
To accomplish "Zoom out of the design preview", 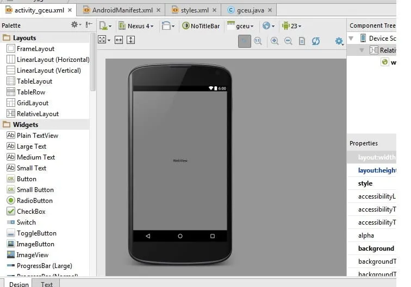I will coord(288,41).
